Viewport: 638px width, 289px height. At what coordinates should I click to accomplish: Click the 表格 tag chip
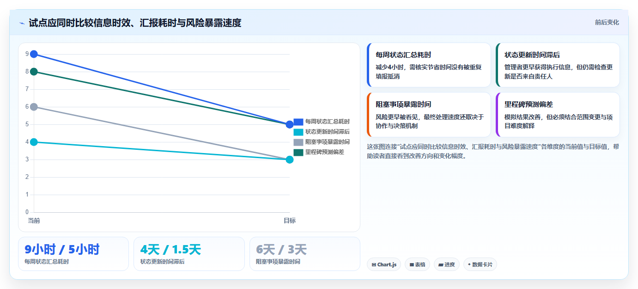pos(417,264)
